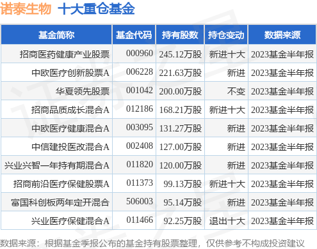The image size is (317, 249).
Task: Click 新进十大 in 招商前沿医疗保健股票A row
Action: [x=227, y=184]
